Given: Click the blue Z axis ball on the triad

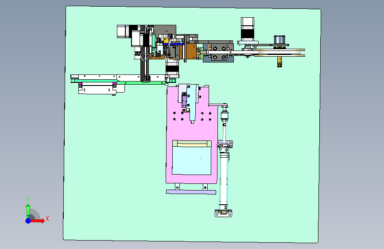Looking at the screenshot, I should pos(28,221).
